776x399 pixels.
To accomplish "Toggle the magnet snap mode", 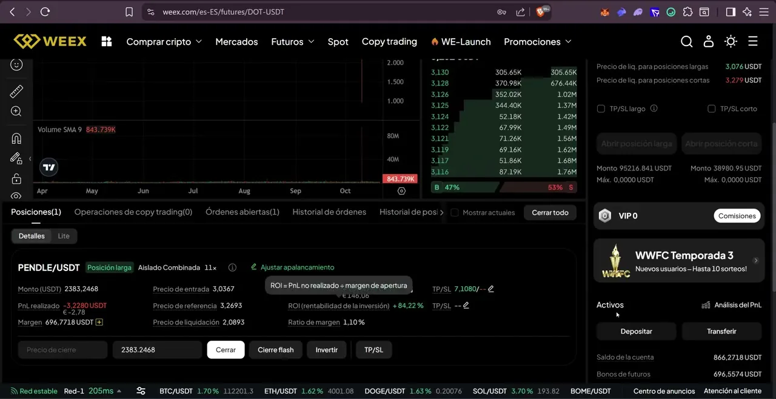I will (x=16, y=138).
